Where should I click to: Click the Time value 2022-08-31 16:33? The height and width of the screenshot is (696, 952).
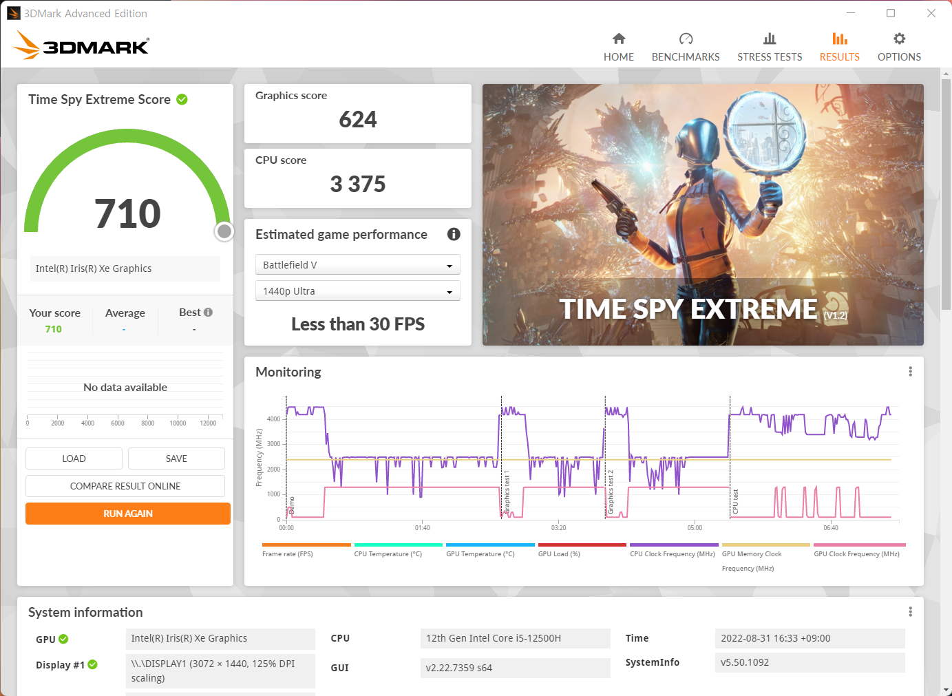(810, 638)
